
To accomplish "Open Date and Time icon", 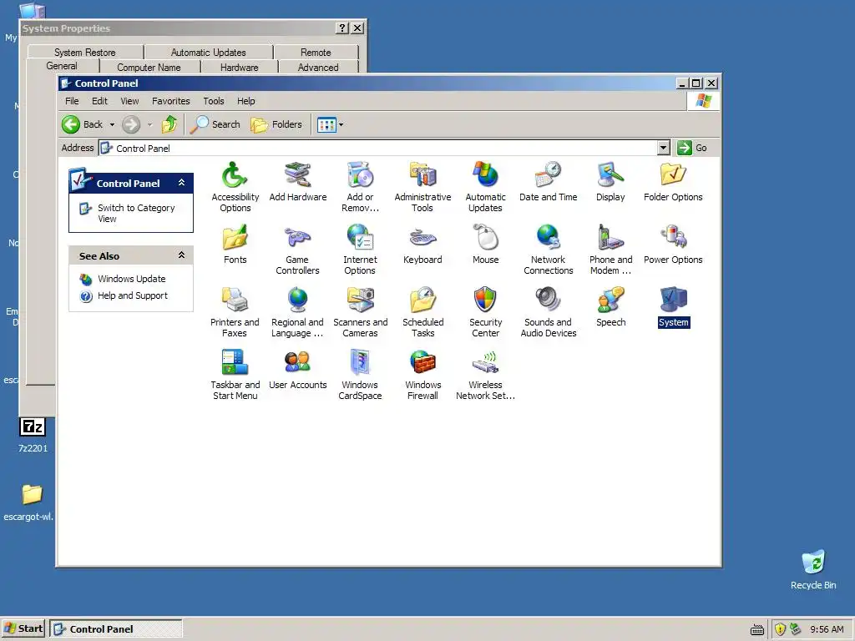I will coord(548,181).
